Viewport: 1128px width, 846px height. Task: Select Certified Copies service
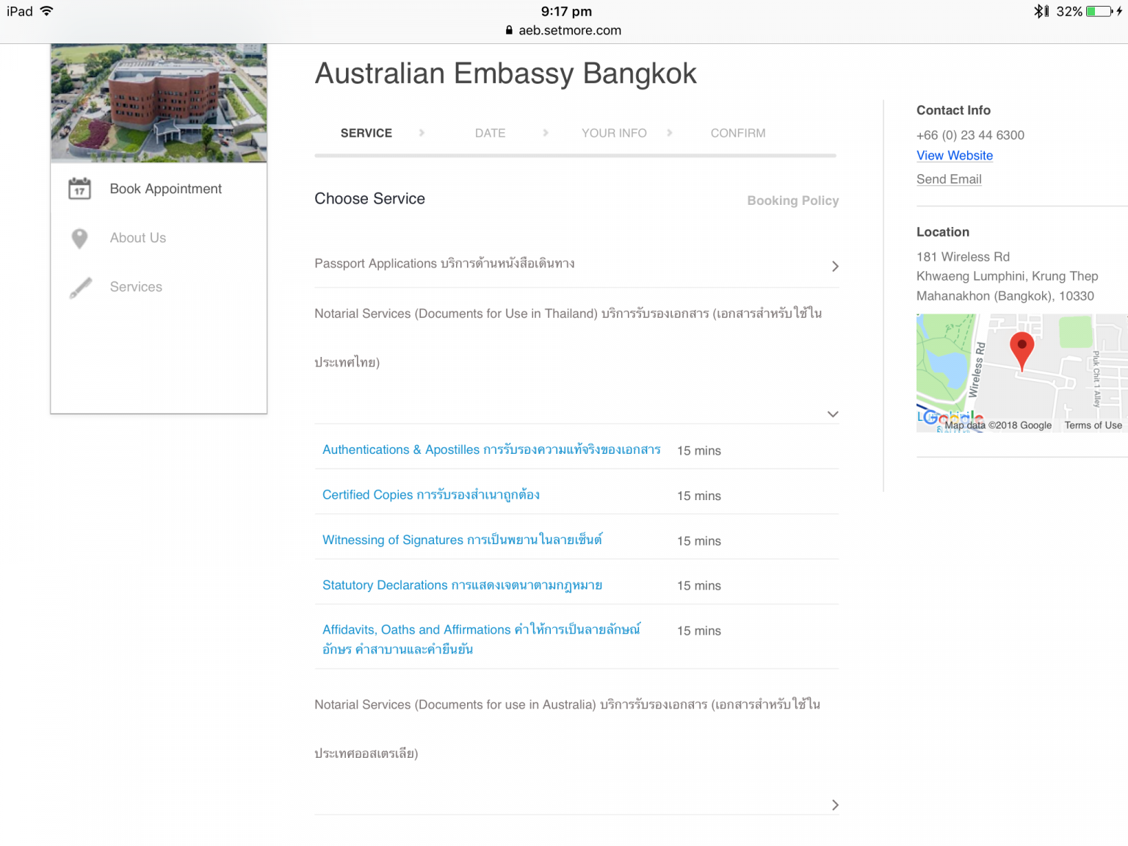[431, 495]
